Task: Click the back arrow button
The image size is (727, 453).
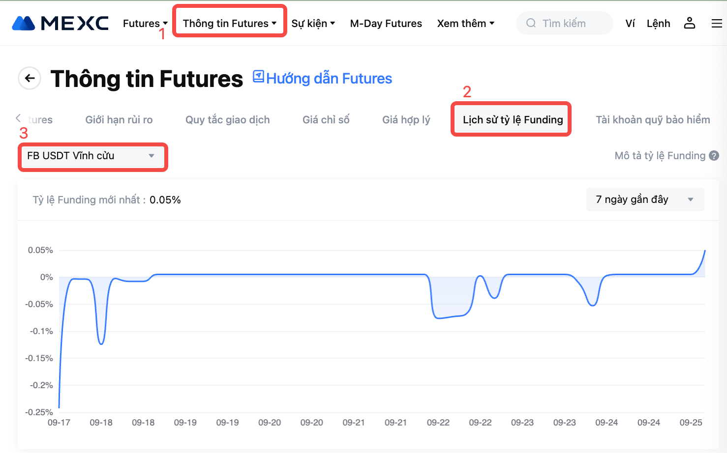Action: click(x=30, y=78)
